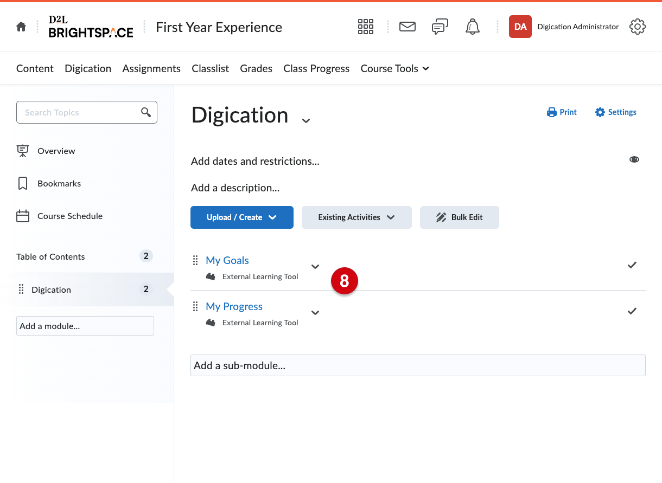Image resolution: width=662 pixels, height=483 pixels.
Task: Open Class Progress in the navbar
Action: [316, 68]
